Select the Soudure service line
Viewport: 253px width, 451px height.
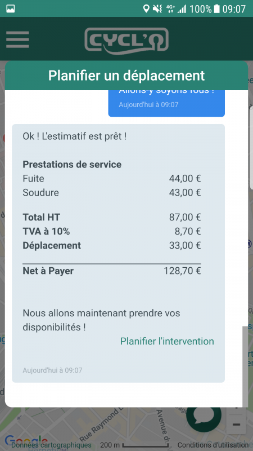112,192
